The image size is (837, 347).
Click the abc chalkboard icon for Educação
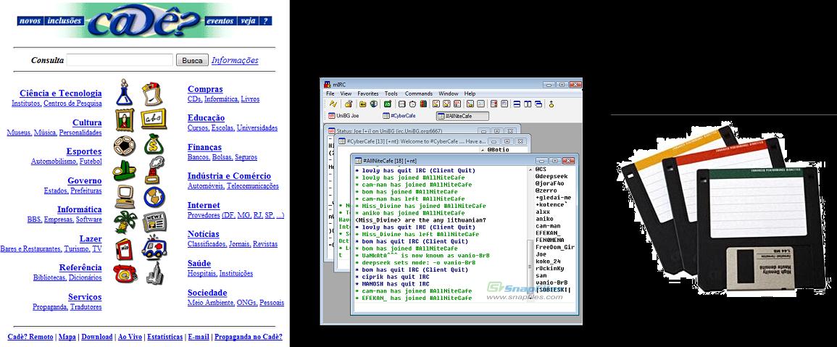153,119
